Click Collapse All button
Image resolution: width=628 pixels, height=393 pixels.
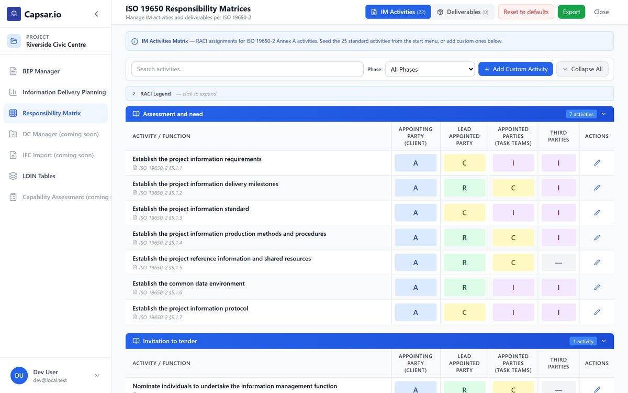point(582,69)
